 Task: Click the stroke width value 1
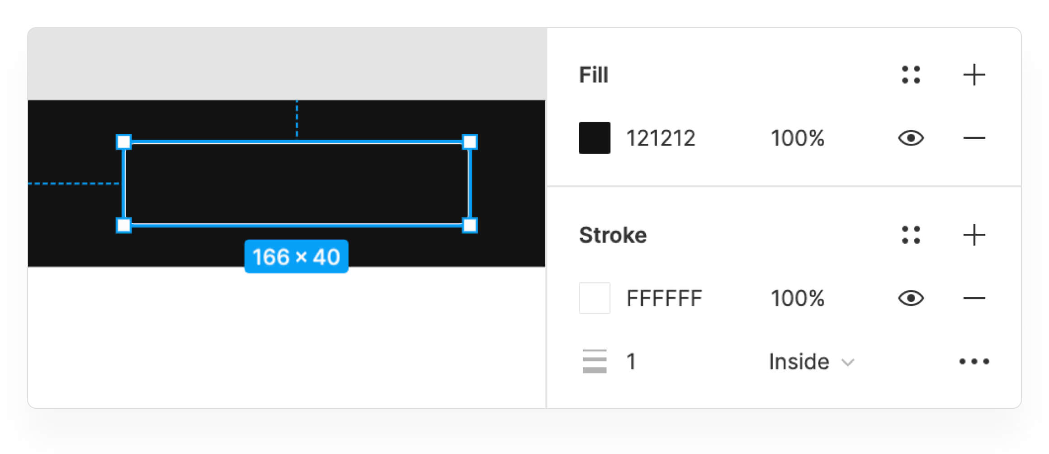[631, 361]
